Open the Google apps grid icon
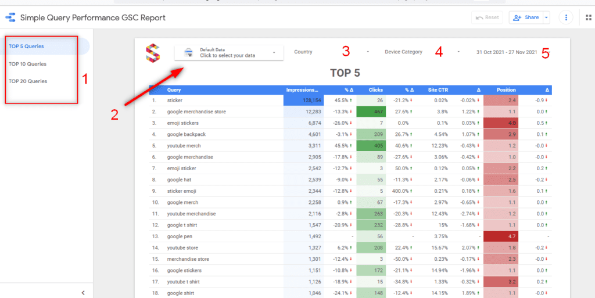 pos(589,17)
